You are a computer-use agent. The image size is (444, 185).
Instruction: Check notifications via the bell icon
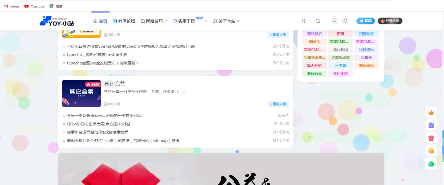[345, 21]
